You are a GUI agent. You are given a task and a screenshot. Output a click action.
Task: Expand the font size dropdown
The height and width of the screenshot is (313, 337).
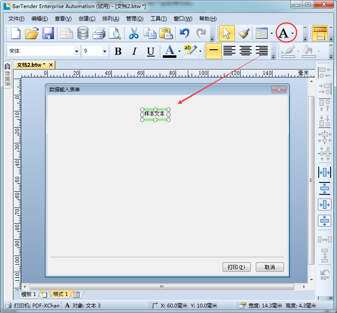click(105, 51)
